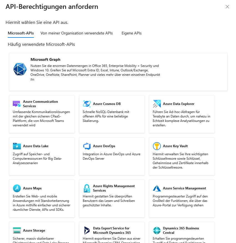The height and width of the screenshot is (243, 236).
Task: Choose the Azure Key Vault card
Action: tap(182, 156)
